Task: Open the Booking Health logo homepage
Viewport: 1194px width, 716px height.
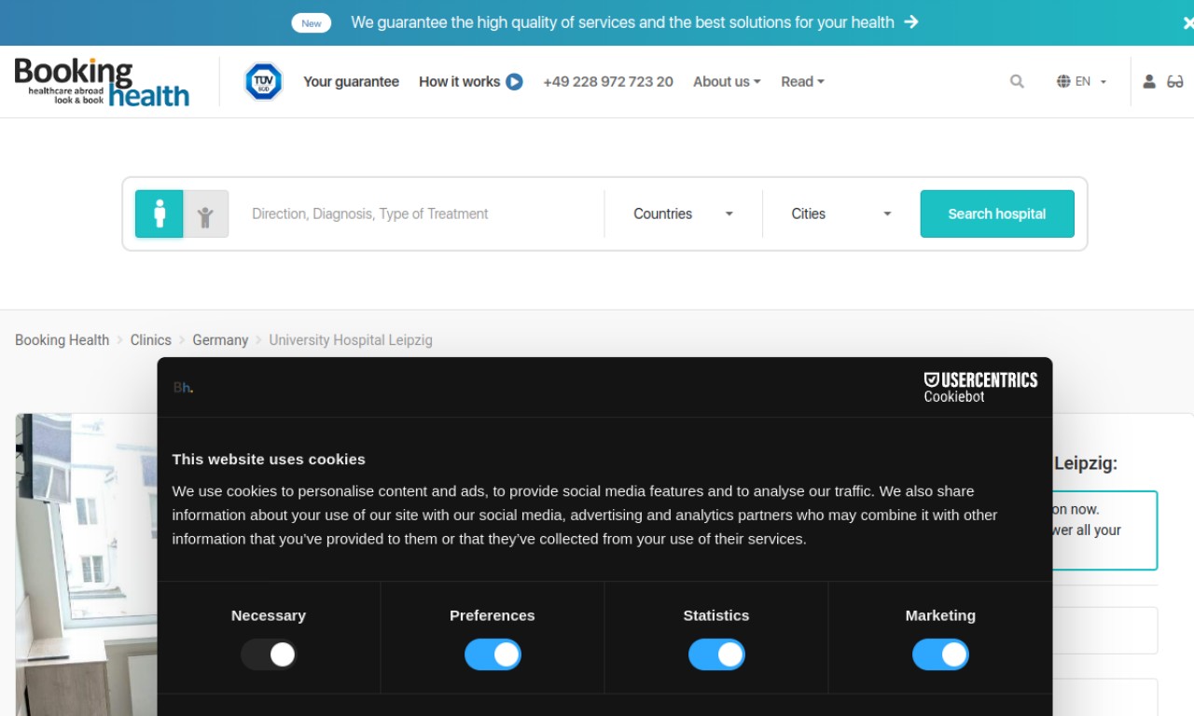Action: (x=102, y=82)
